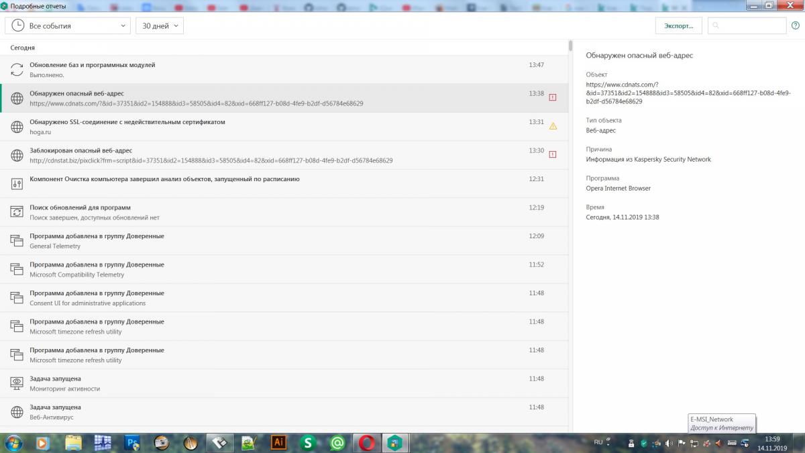Click the globe icon on 'Веб-Антивирус' row
The image size is (805, 453).
pos(17,411)
